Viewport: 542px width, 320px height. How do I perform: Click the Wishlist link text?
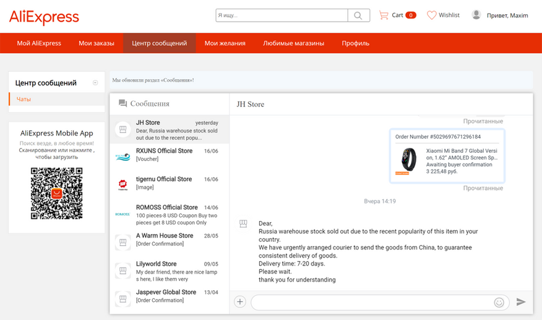tap(449, 15)
